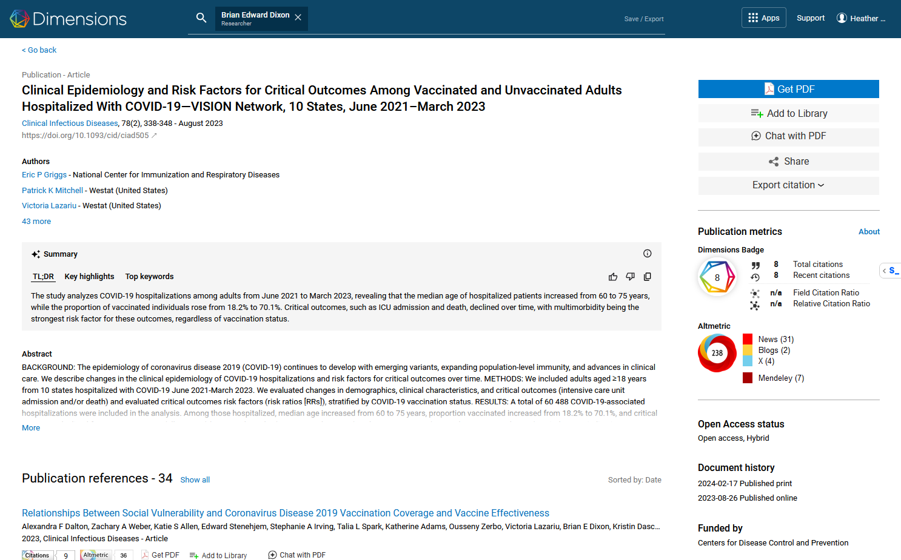Change the Sorted by: Date ordering
The width and height of the screenshot is (901, 560).
(634, 480)
